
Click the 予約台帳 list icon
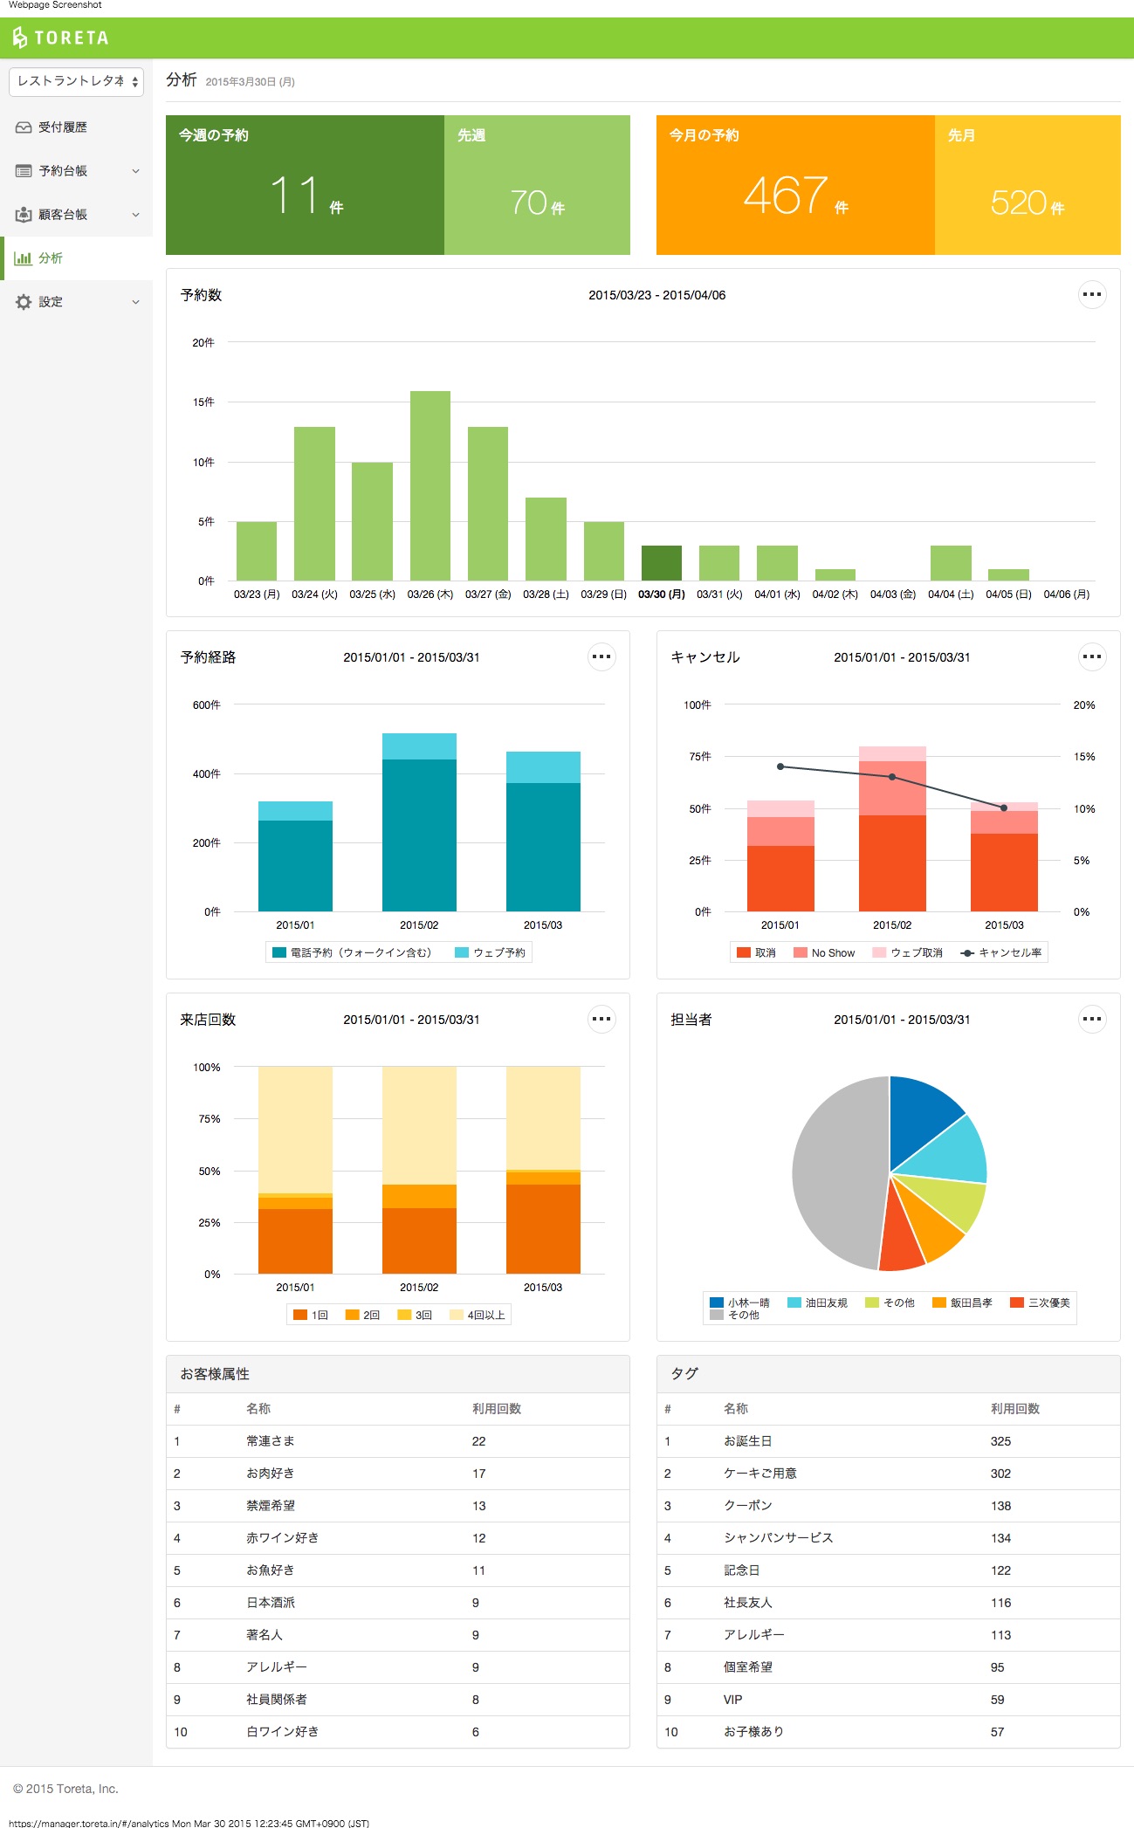pos(24,171)
